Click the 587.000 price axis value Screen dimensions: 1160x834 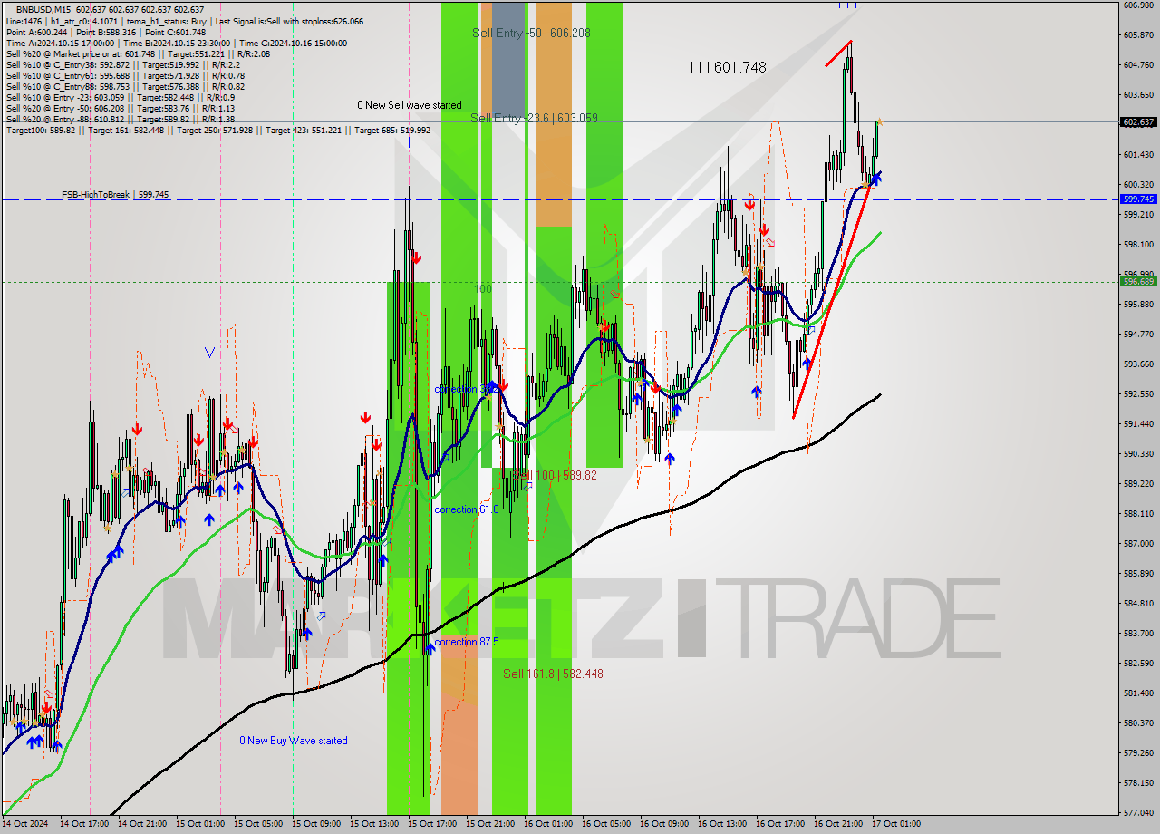tap(1138, 543)
